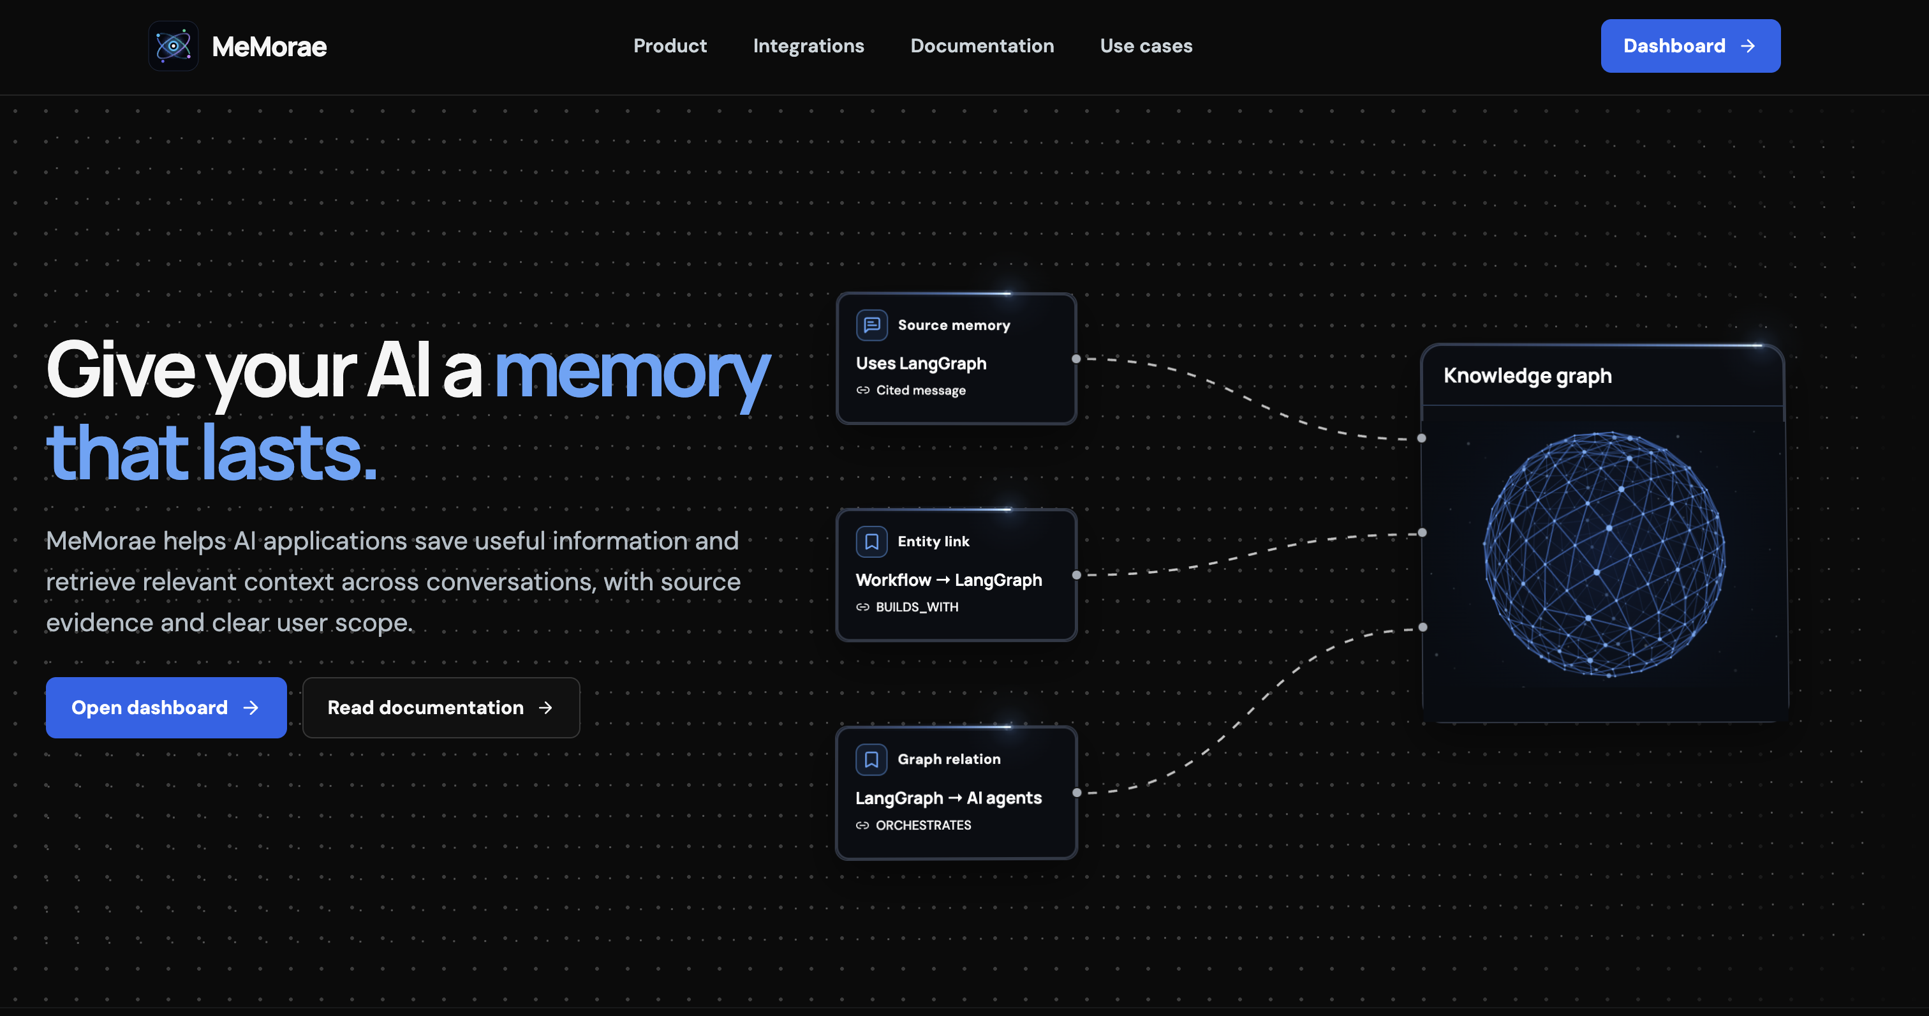This screenshot has height=1016, width=1929.
Task: Open the Product menu item
Action: pyautogui.click(x=669, y=46)
